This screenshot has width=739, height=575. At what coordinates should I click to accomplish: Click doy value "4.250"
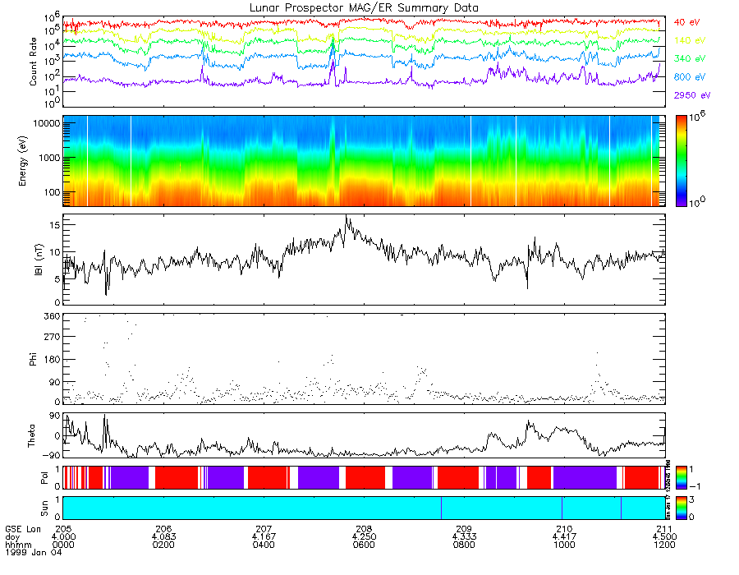[365, 537]
